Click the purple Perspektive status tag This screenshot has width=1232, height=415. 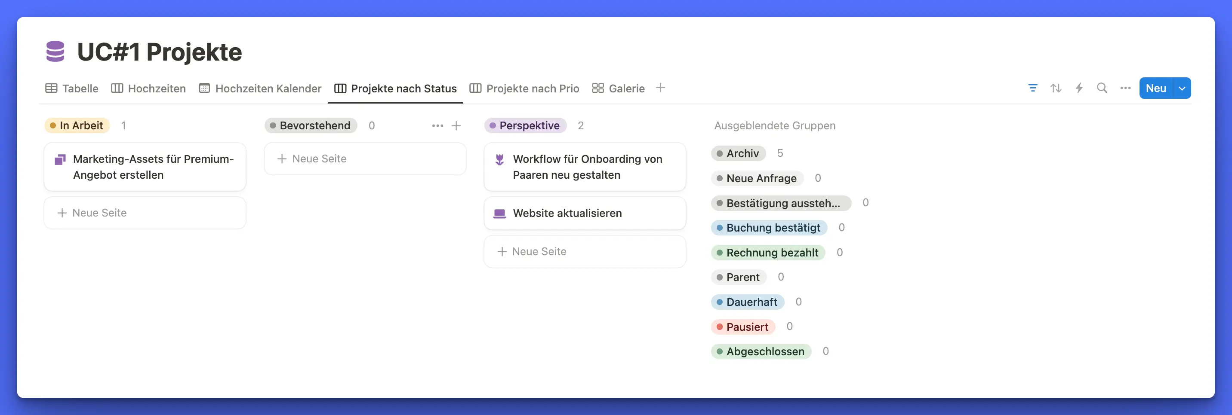click(x=525, y=125)
